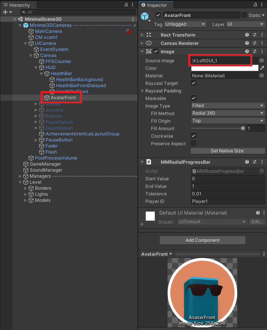Open Minimal3DCameras prefab arrow
The image size is (267, 330).
coord(134,25)
